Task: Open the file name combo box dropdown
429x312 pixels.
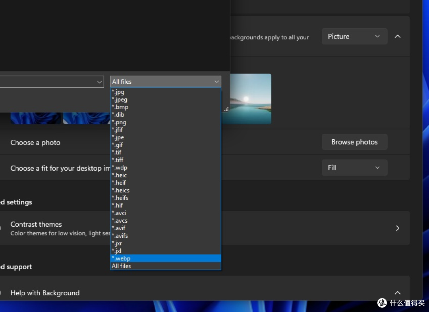Action: click(x=99, y=82)
